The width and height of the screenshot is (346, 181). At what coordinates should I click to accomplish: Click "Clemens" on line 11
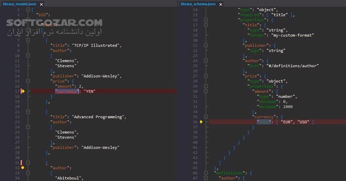click(66, 61)
